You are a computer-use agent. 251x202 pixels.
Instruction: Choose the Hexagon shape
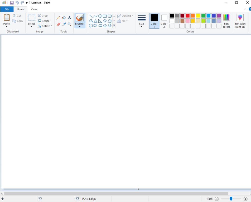[91, 26]
